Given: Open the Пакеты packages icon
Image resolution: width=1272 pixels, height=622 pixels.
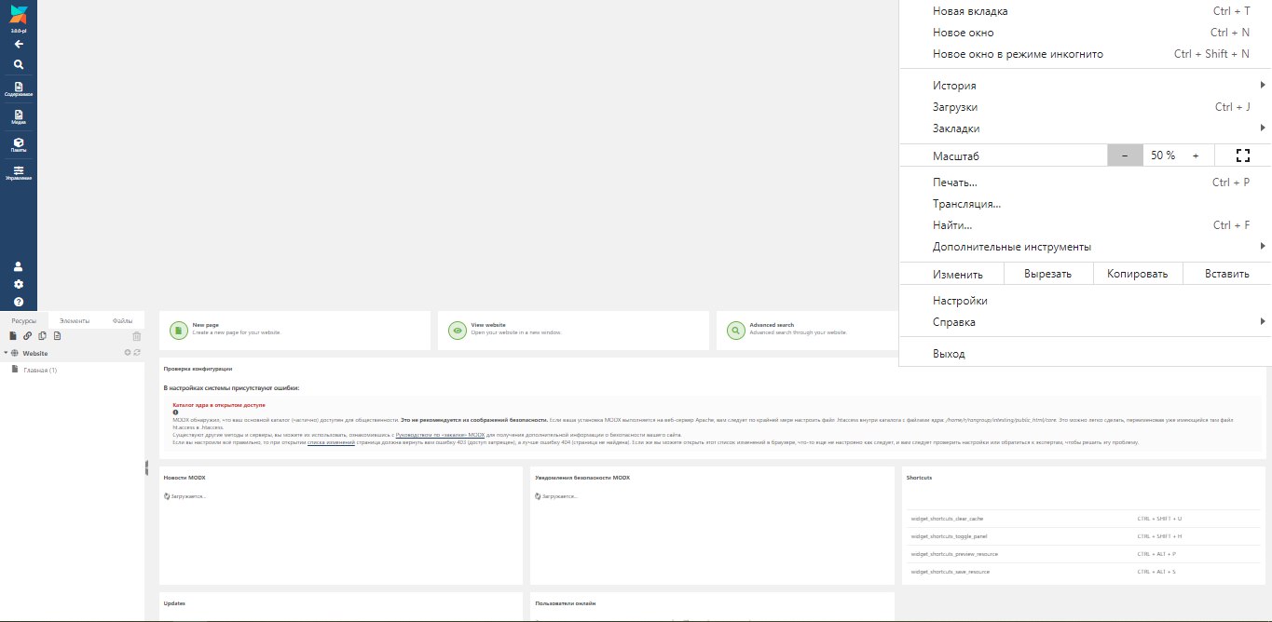Looking at the screenshot, I should (19, 145).
